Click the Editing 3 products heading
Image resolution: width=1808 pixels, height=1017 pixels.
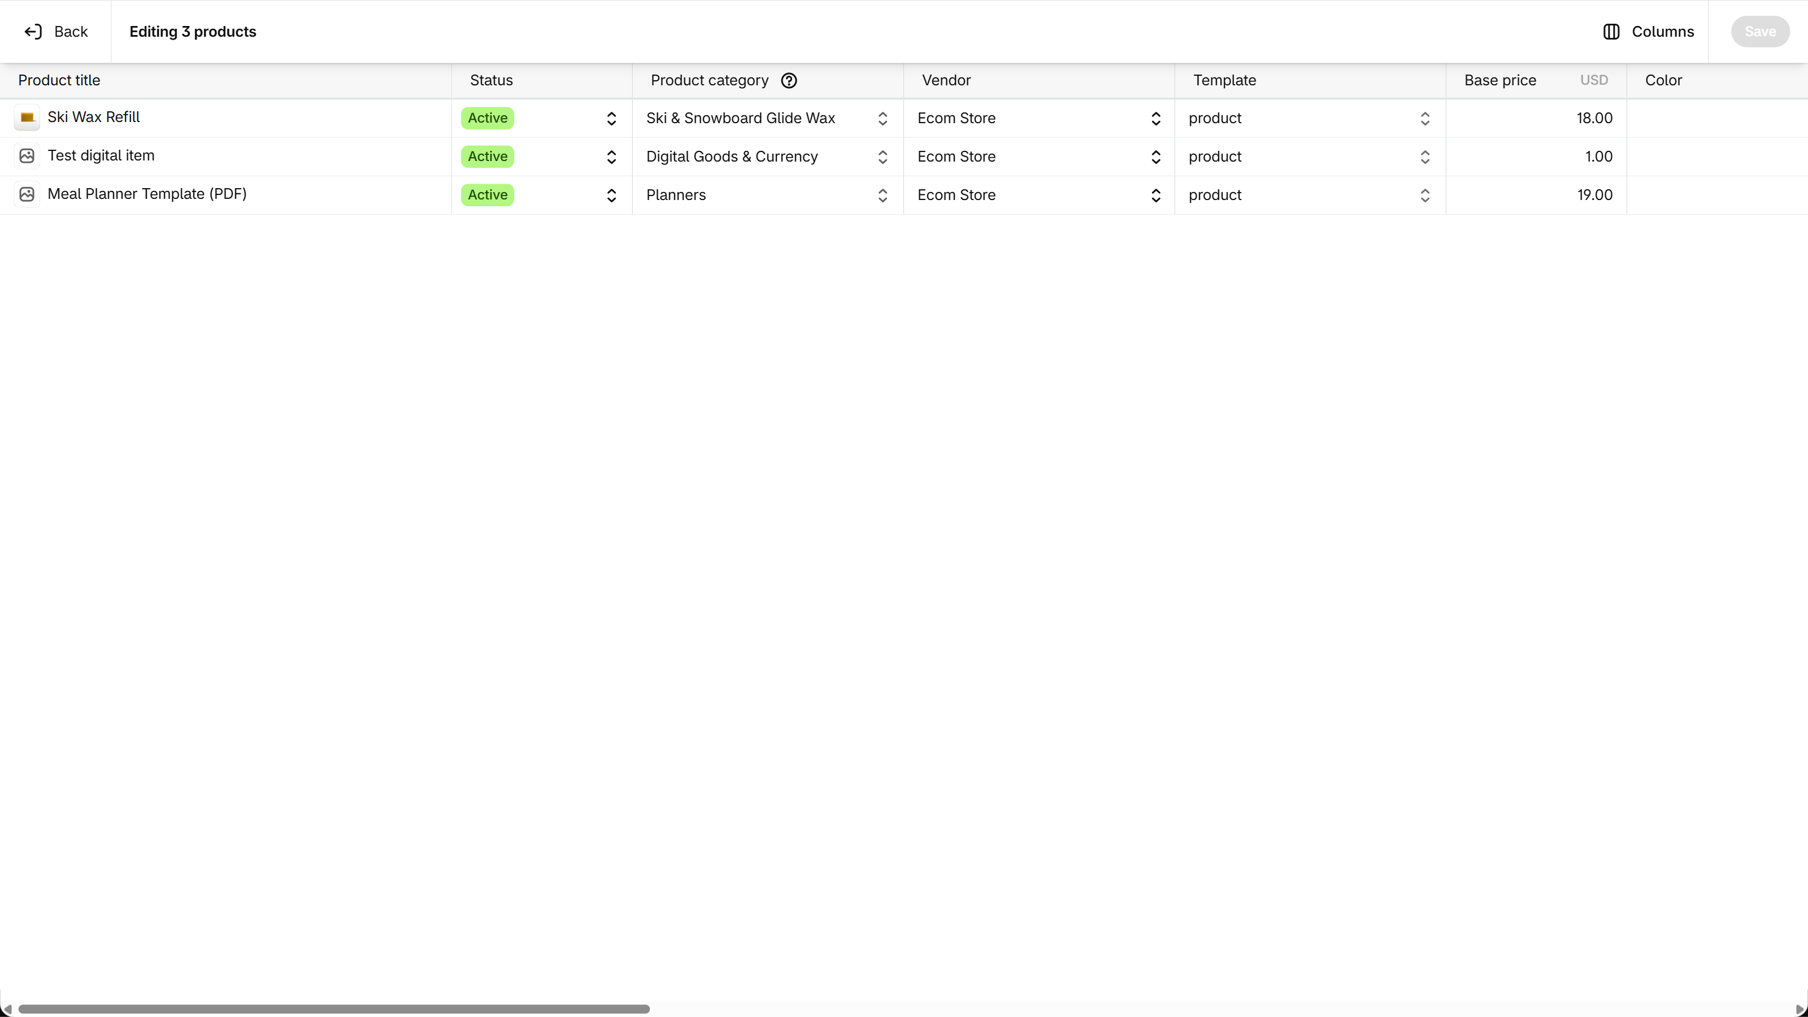pyautogui.click(x=193, y=32)
